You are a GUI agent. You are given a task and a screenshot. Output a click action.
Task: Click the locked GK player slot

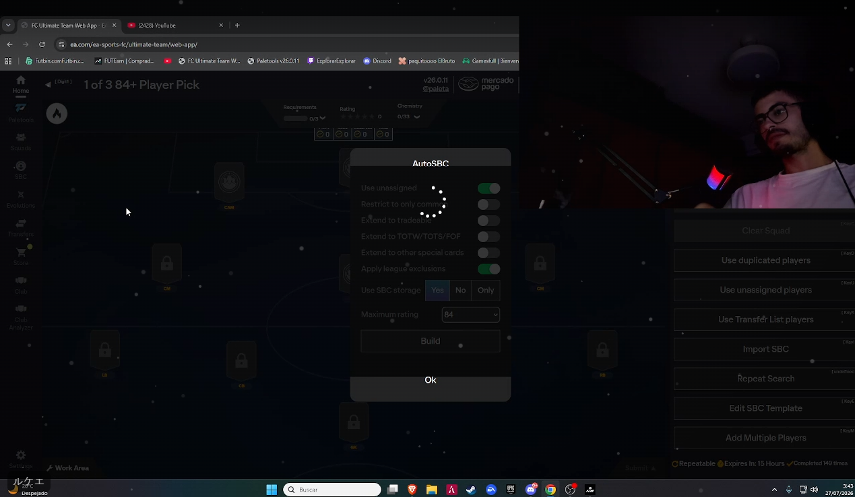click(x=354, y=422)
